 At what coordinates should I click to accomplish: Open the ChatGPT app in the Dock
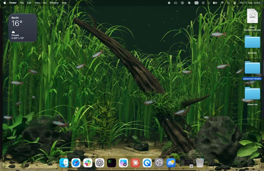click(x=100, y=163)
